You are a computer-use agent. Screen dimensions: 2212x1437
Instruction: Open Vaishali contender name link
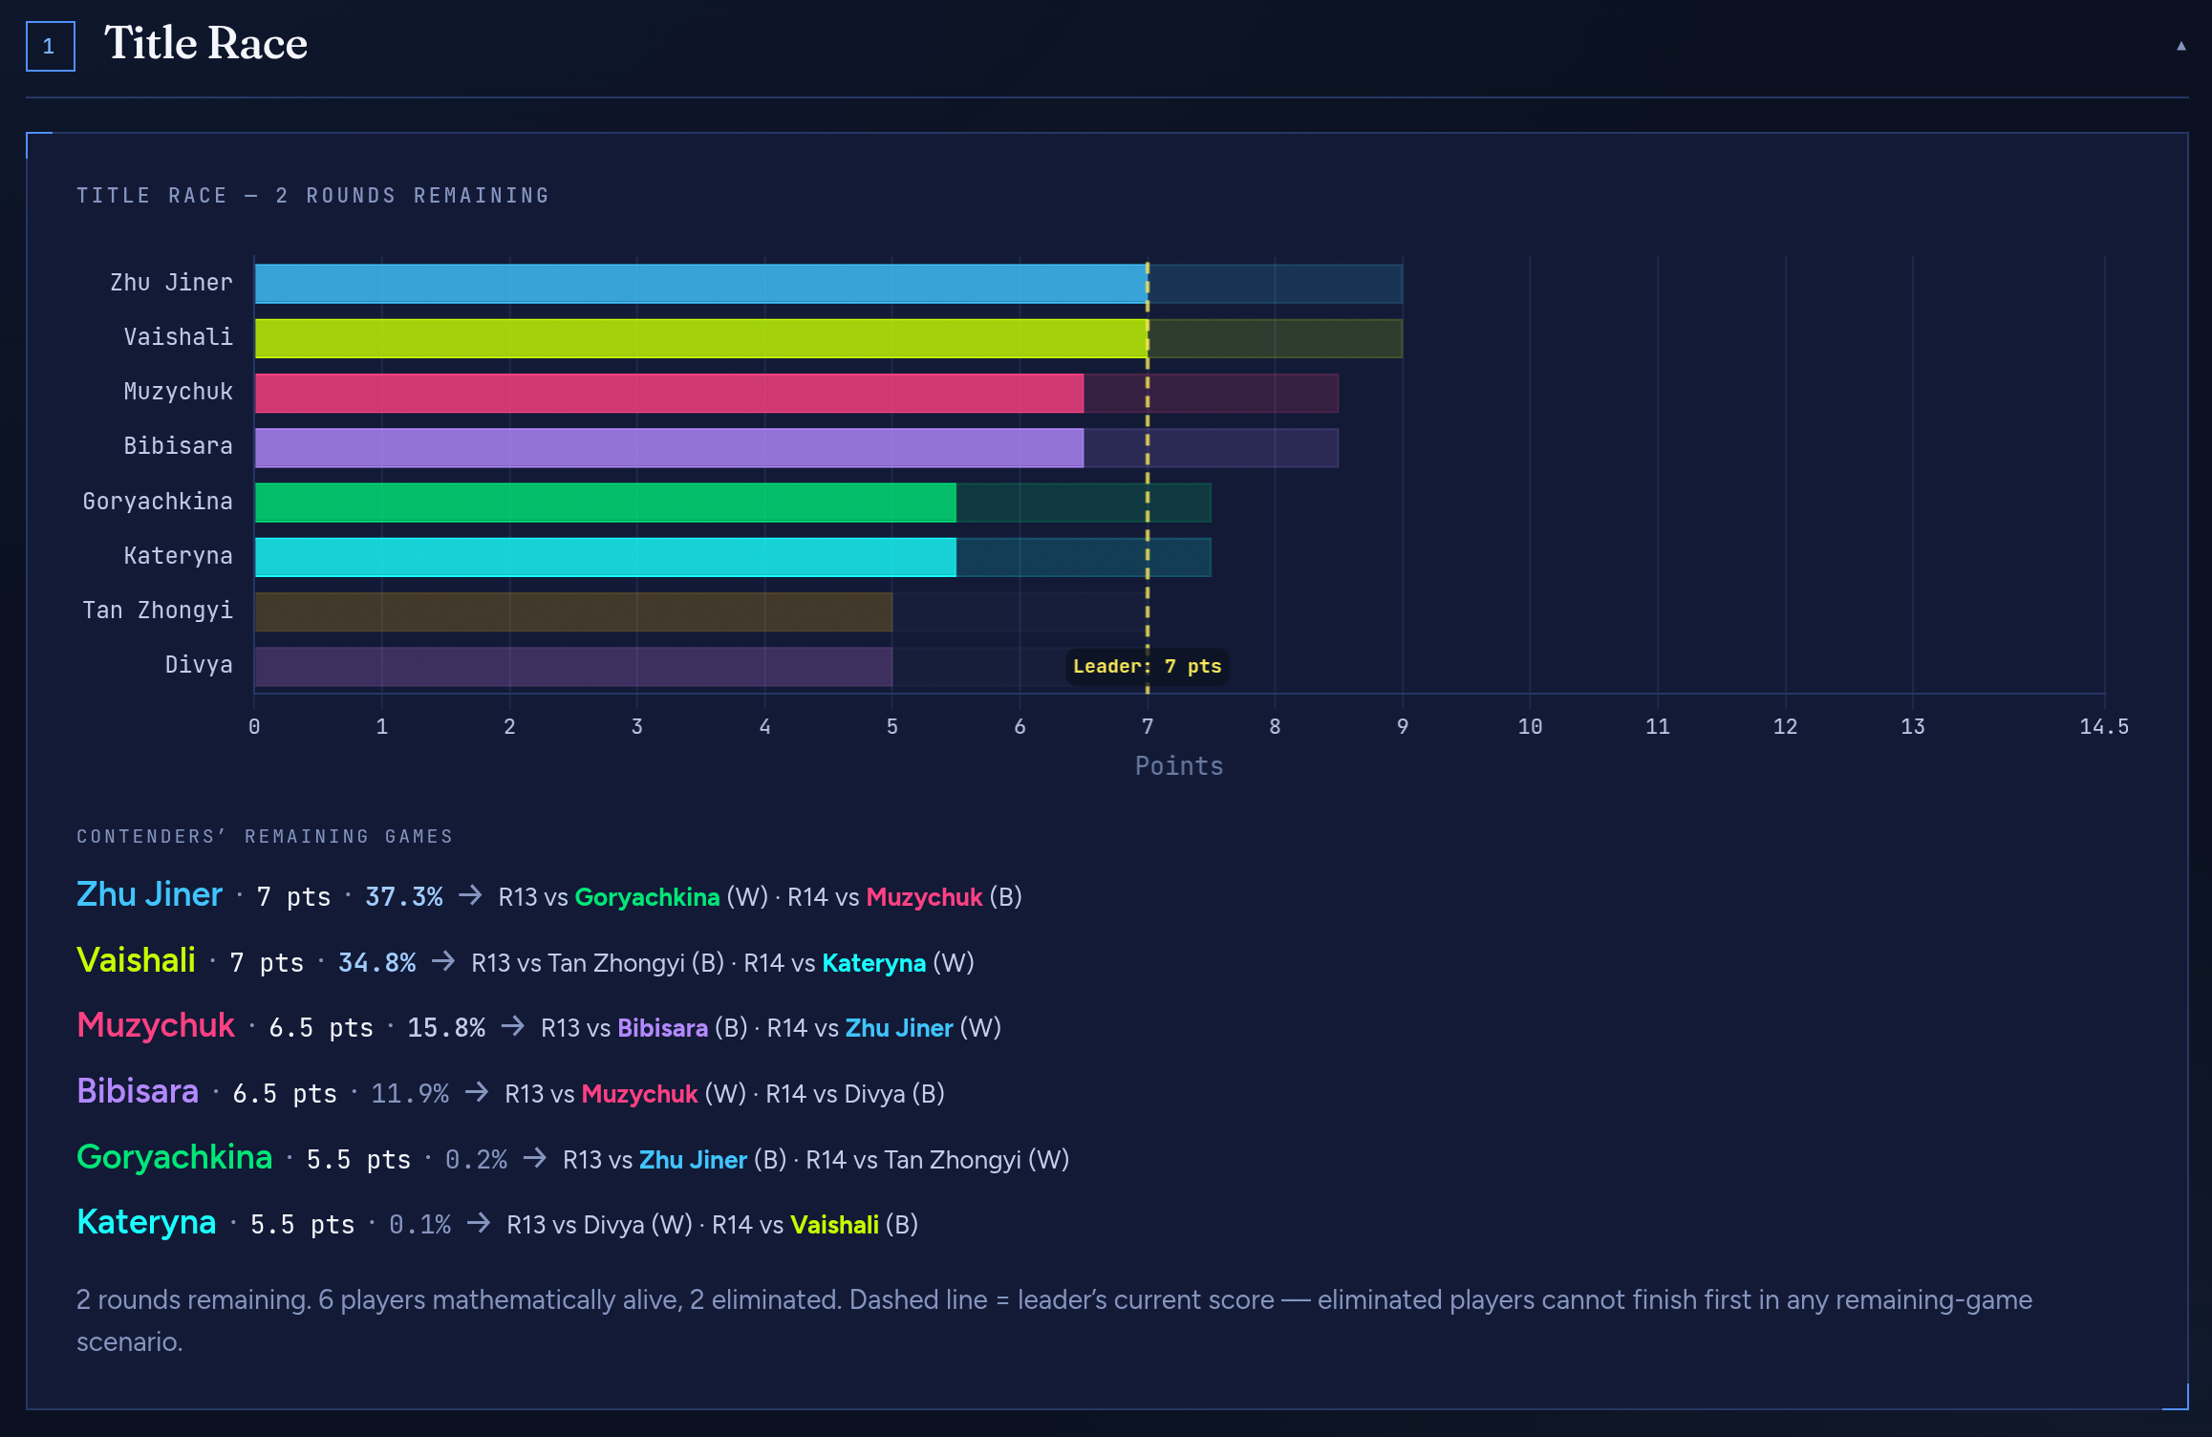point(136,960)
